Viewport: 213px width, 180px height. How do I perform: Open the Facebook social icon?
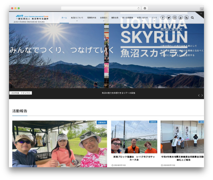click(163, 17)
